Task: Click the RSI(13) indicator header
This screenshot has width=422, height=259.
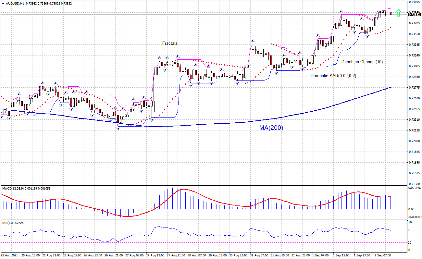Action: click(9, 223)
